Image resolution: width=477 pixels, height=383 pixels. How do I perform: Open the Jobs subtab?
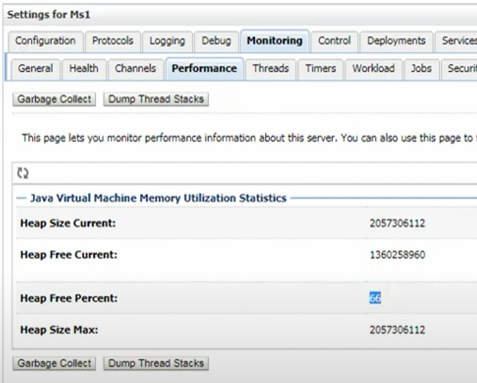[421, 69]
